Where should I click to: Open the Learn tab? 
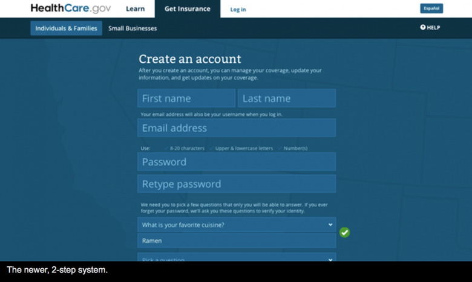coord(135,9)
